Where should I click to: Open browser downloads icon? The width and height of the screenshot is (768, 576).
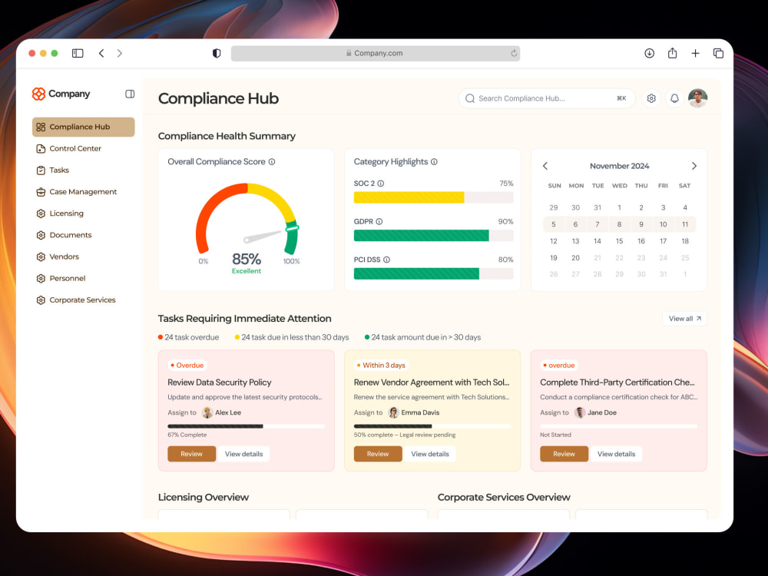pos(649,53)
